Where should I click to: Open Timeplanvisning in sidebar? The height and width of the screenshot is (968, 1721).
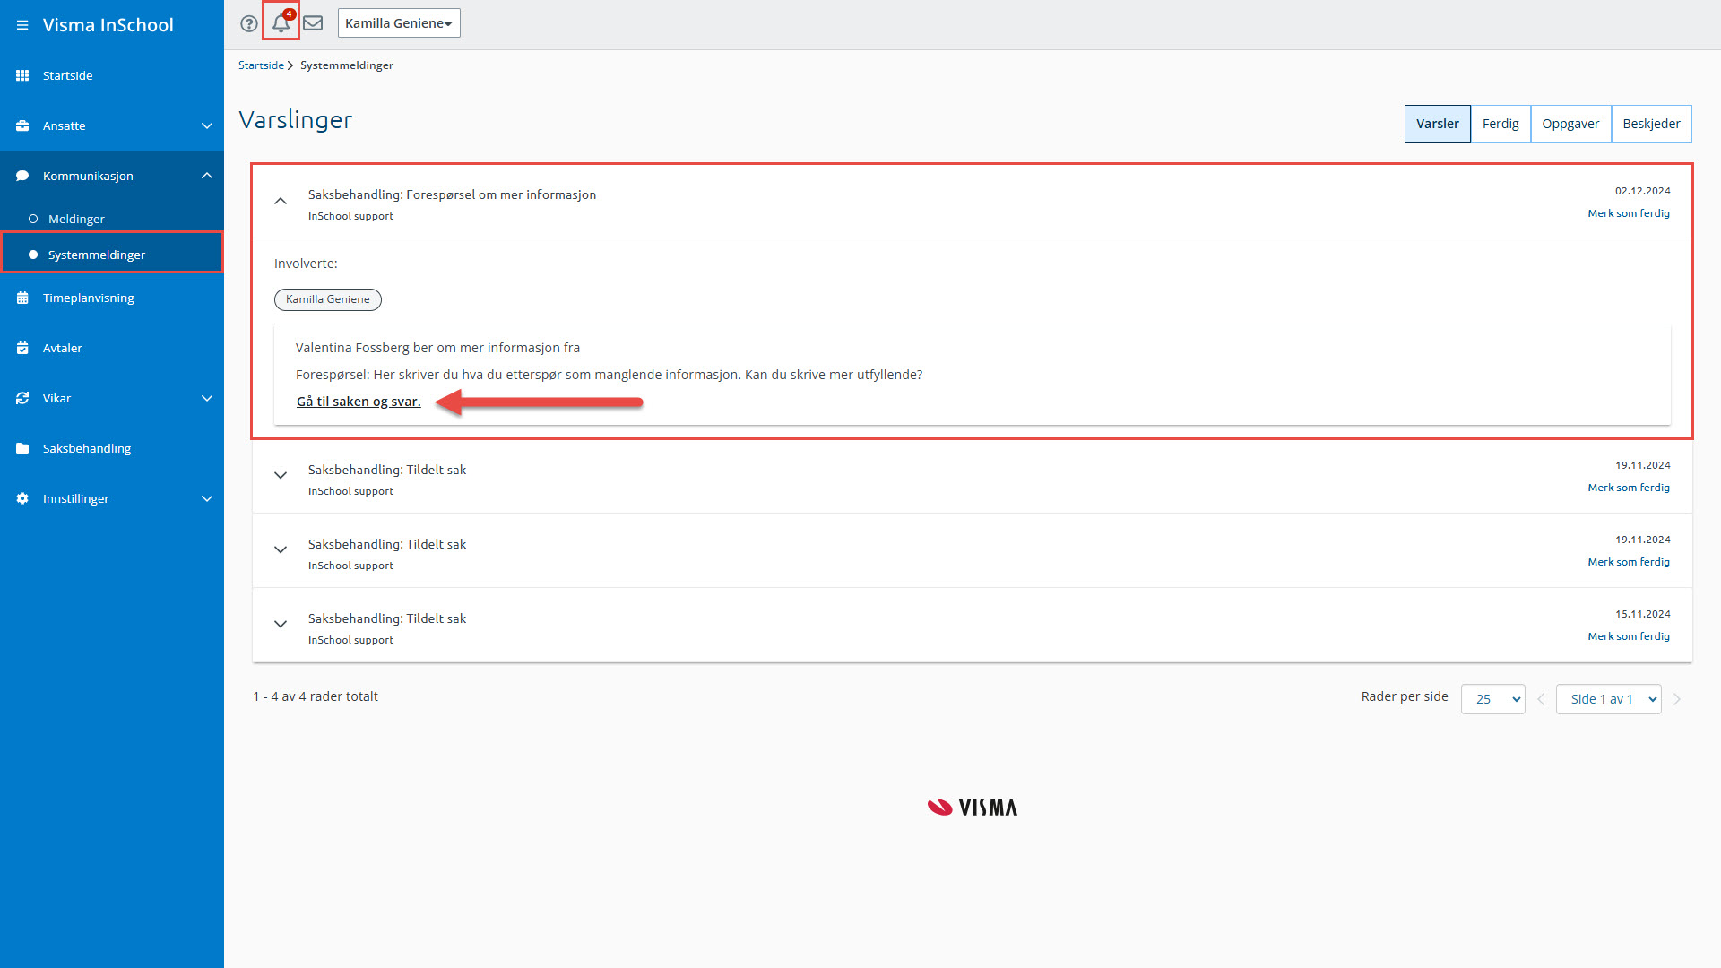pyautogui.click(x=88, y=298)
